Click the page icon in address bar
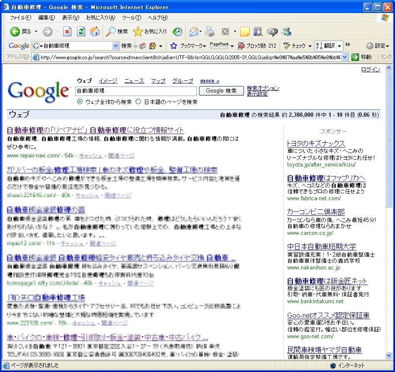395x372 pixels. tap(36, 58)
